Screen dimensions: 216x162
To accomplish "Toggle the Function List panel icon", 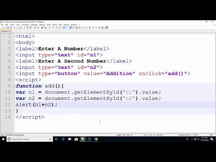I will click(80, 28).
